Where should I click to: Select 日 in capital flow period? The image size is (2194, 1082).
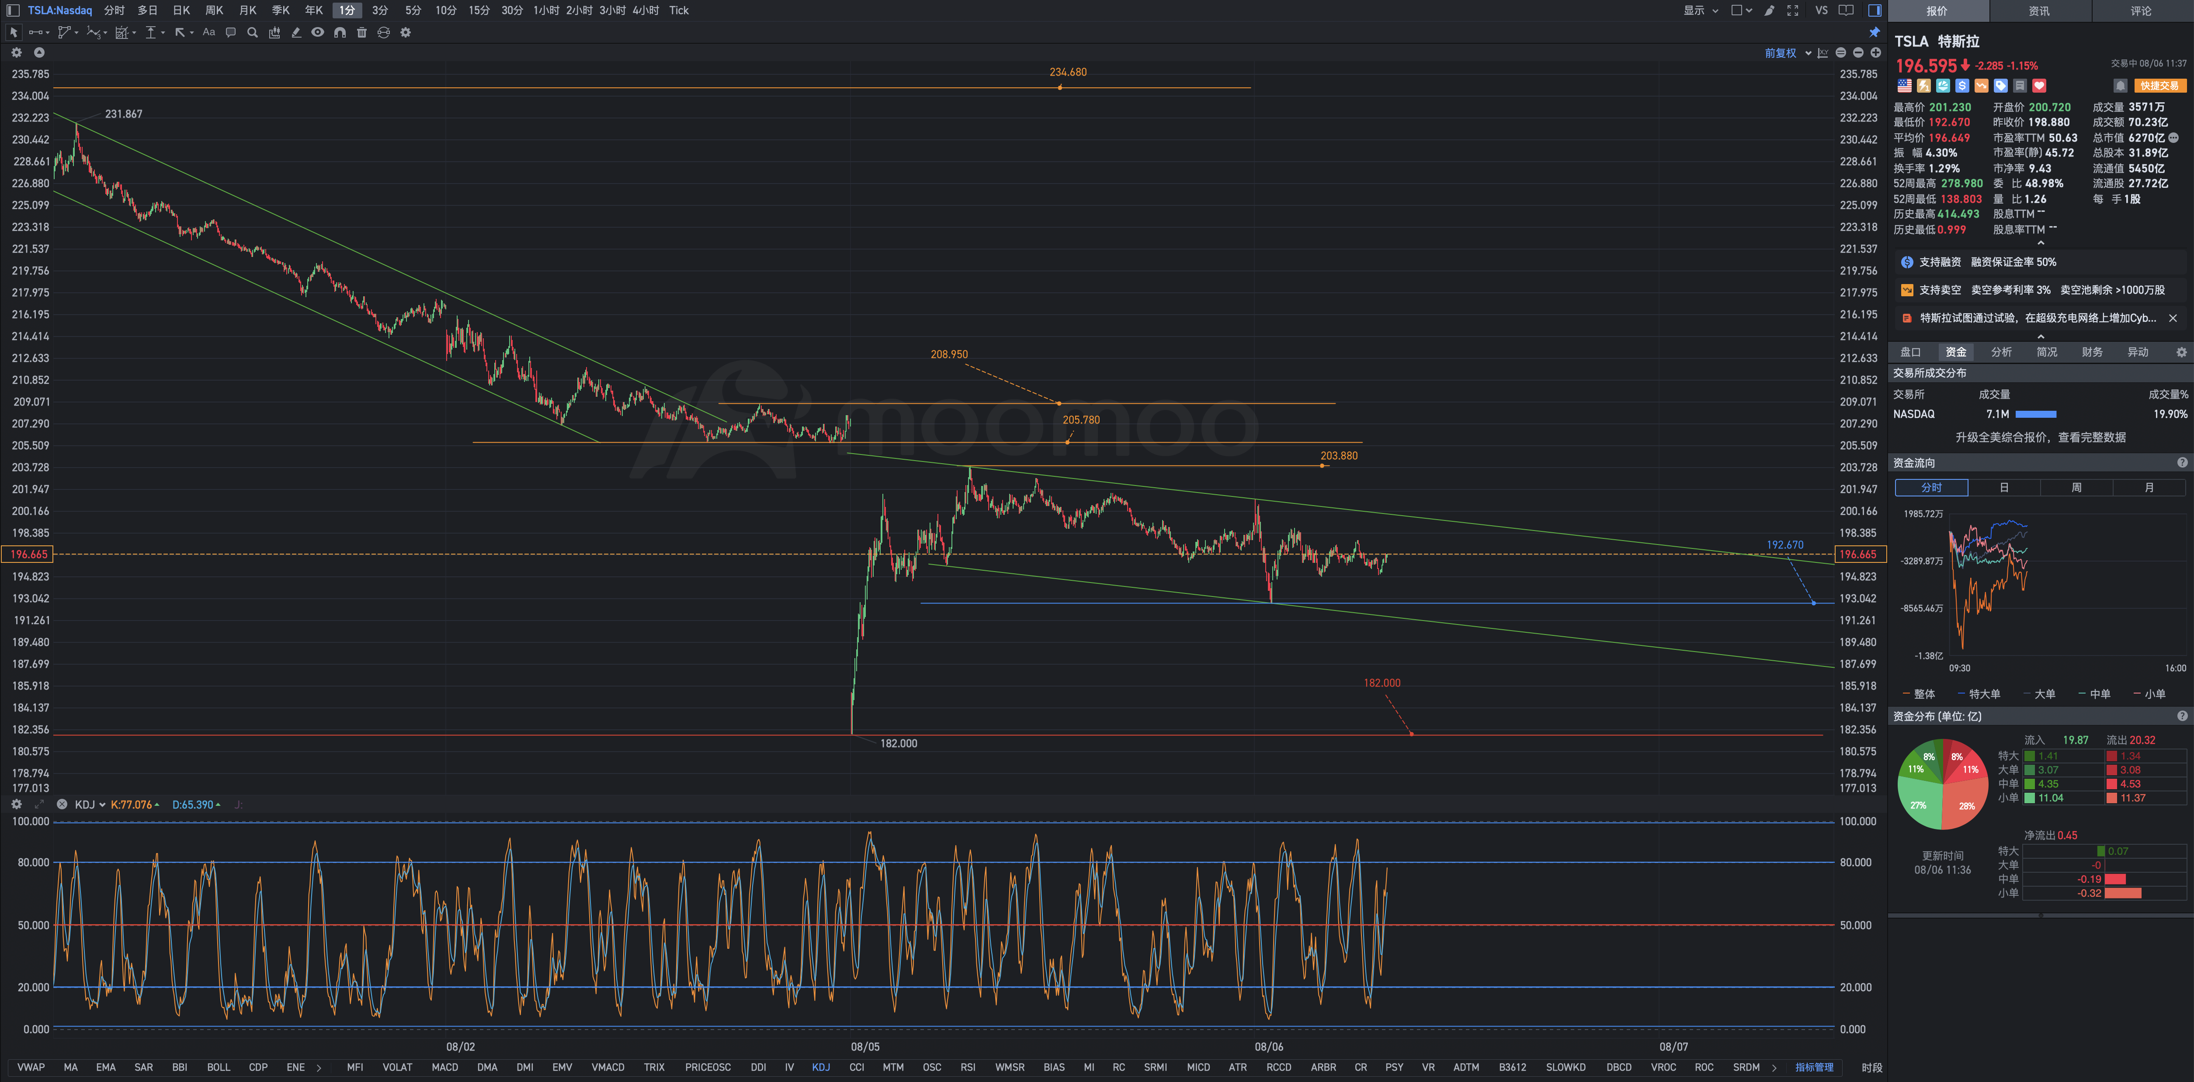(x=2004, y=488)
